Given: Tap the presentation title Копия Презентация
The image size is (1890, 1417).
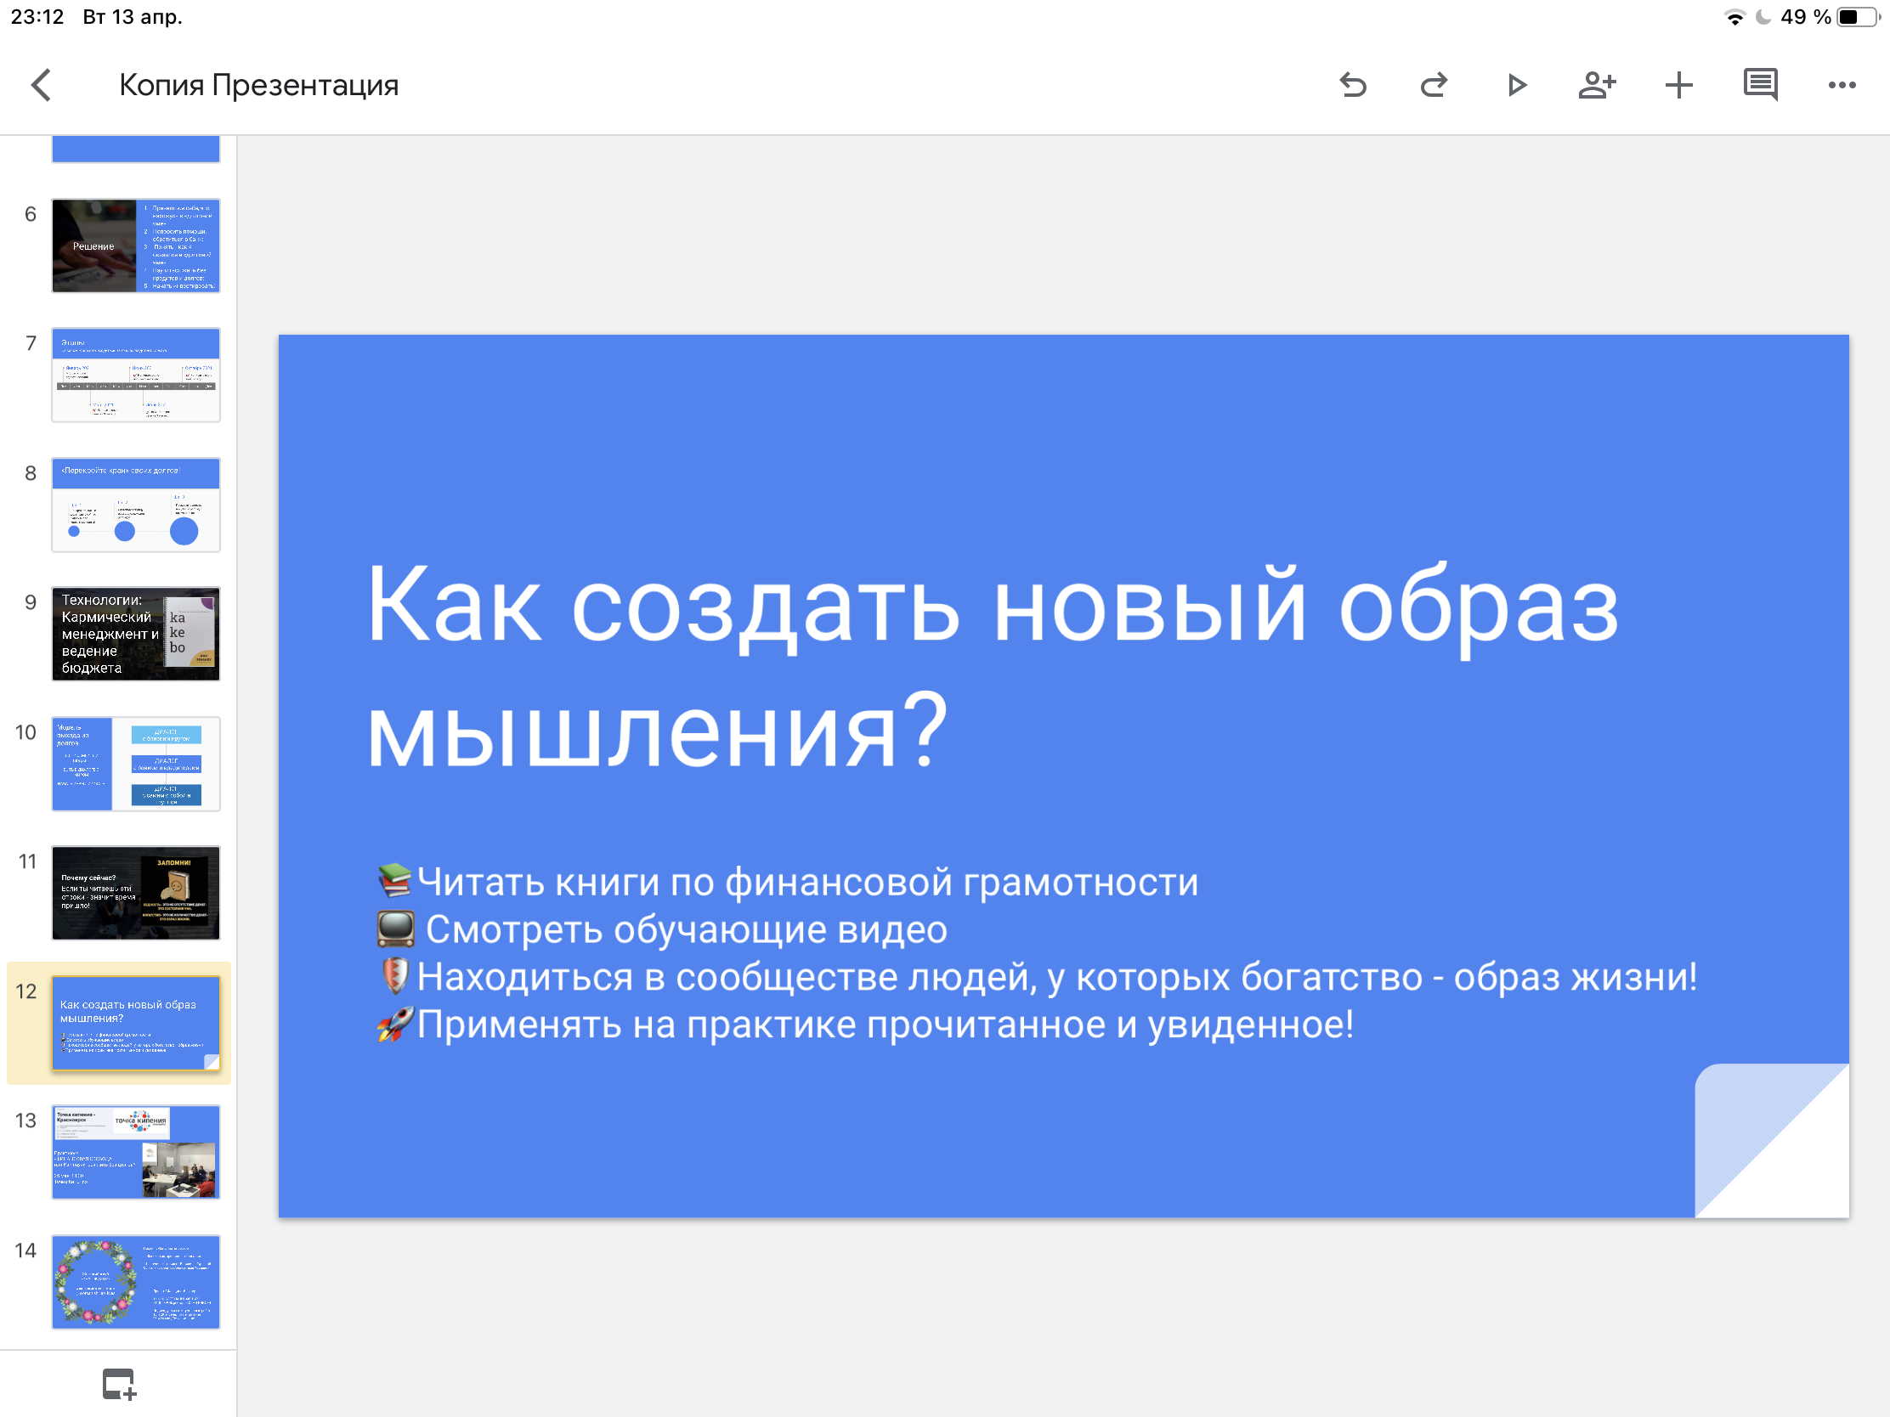Looking at the screenshot, I should [x=259, y=86].
